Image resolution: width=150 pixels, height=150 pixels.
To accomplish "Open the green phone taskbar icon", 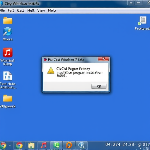I will (x=56, y=145).
